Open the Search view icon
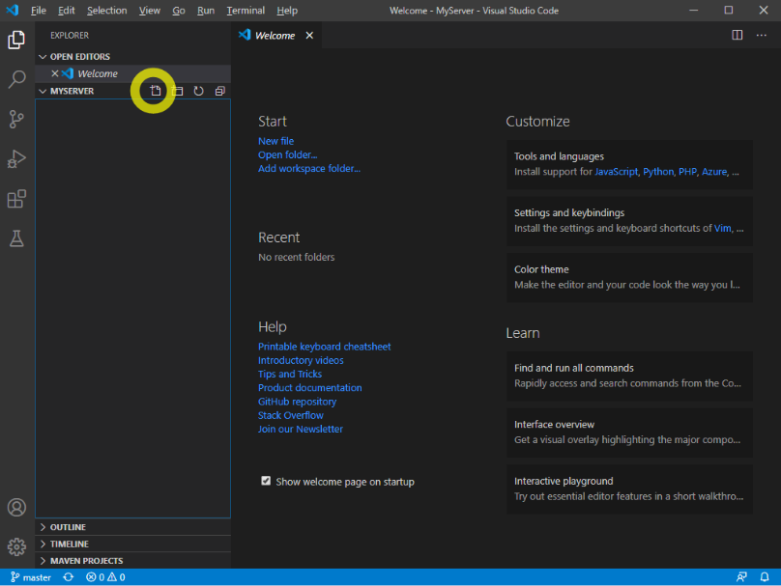Image resolution: width=781 pixels, height=586 pixels. coord(16,79)
